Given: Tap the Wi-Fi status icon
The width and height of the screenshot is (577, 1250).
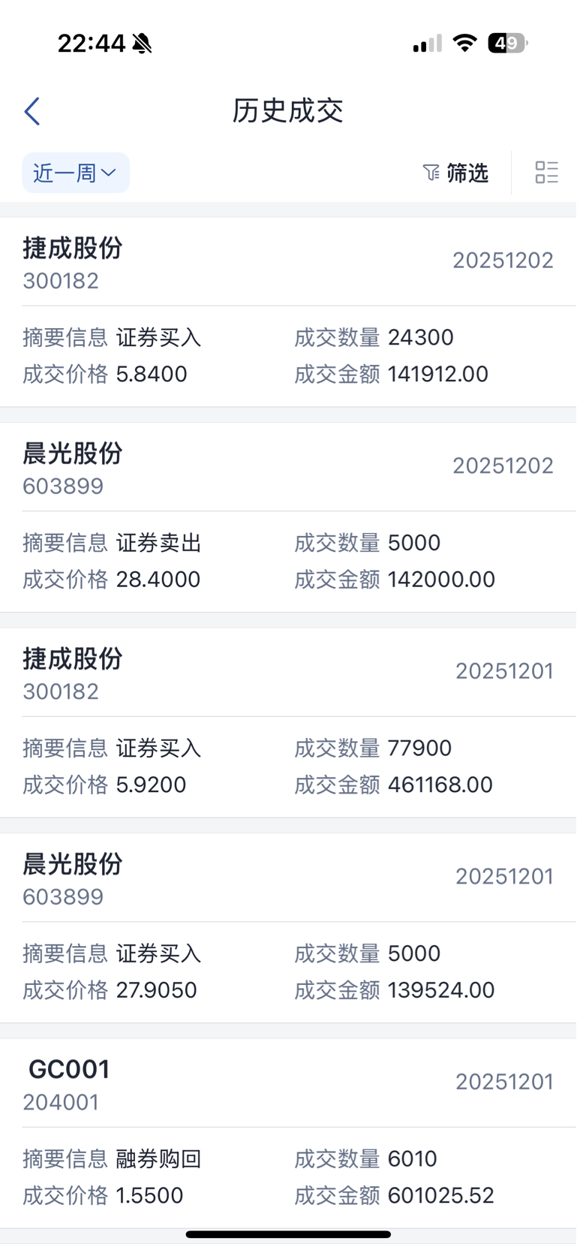Looking at the screenshot, I should 465,43.
